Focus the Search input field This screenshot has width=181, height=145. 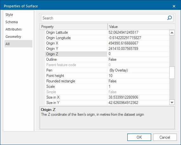[104, 18]
